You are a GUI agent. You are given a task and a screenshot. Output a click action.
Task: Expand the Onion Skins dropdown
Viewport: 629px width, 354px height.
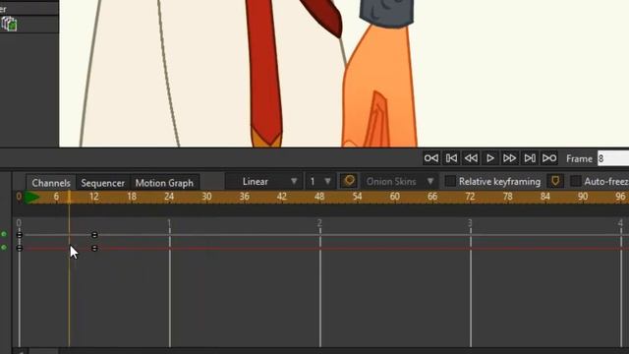pos(400,181)
